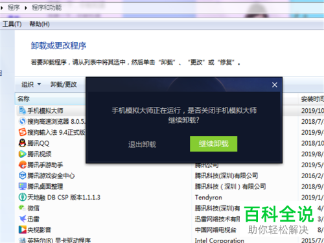Open the 组织 dropdown menu

(31, 84)
